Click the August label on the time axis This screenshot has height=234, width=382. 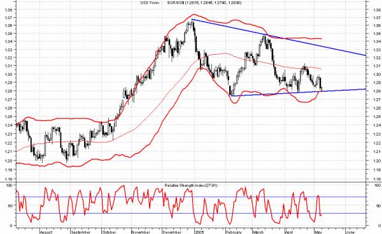46,232
